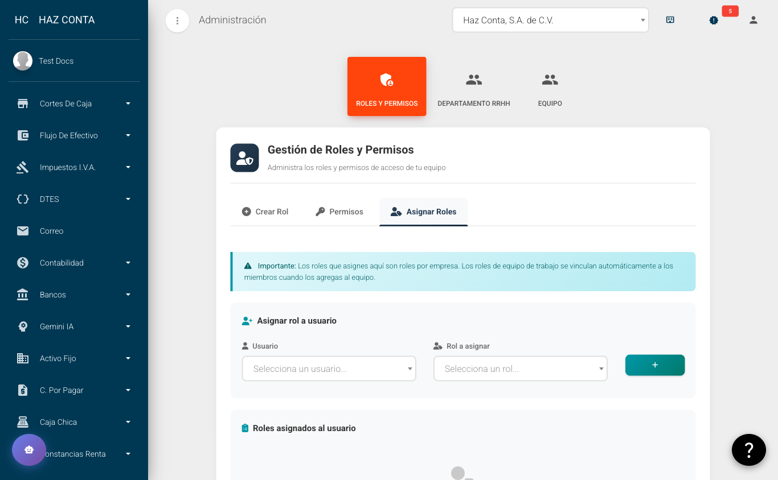Open the user profile icon in header
This screenshot has width=778, height=480.
point(753,20)
